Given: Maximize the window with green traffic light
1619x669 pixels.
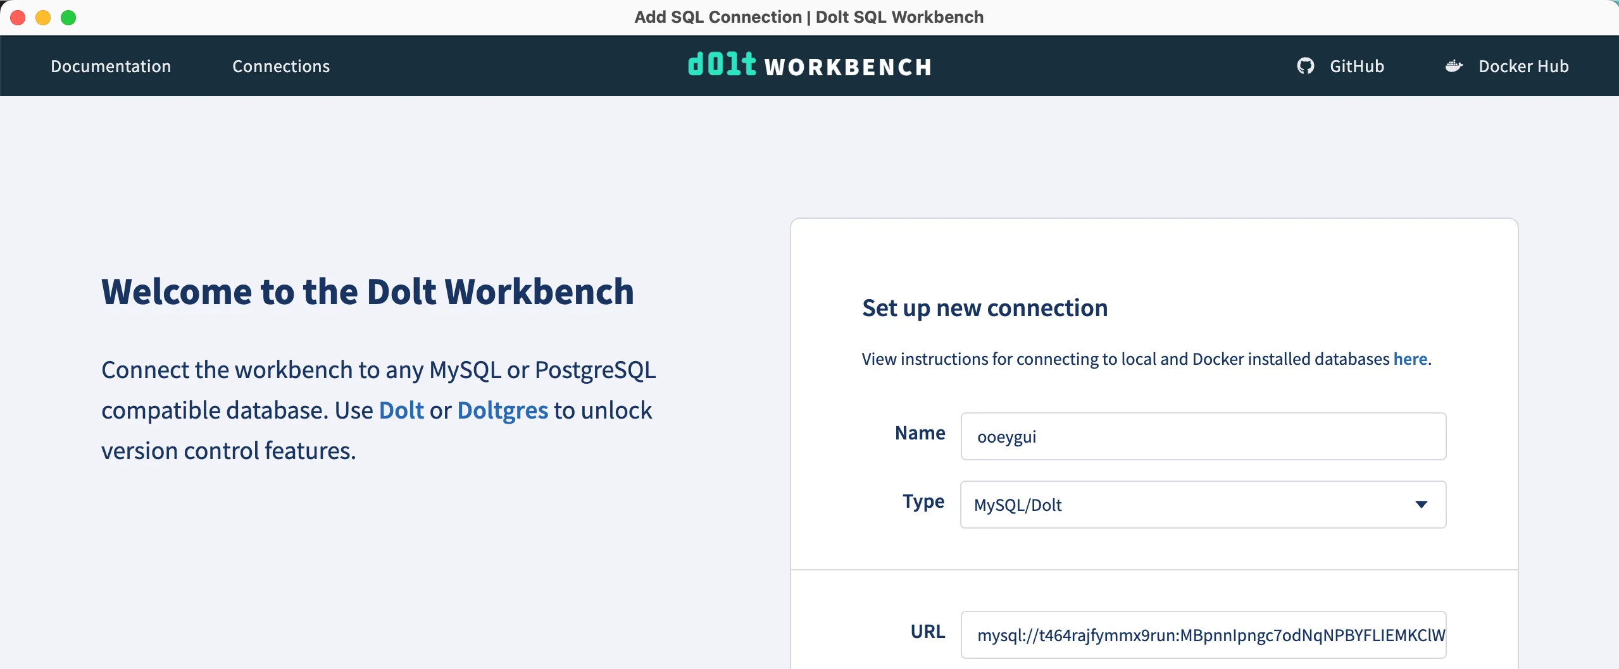Looking at the screenshot, I should tap(68, 17).
